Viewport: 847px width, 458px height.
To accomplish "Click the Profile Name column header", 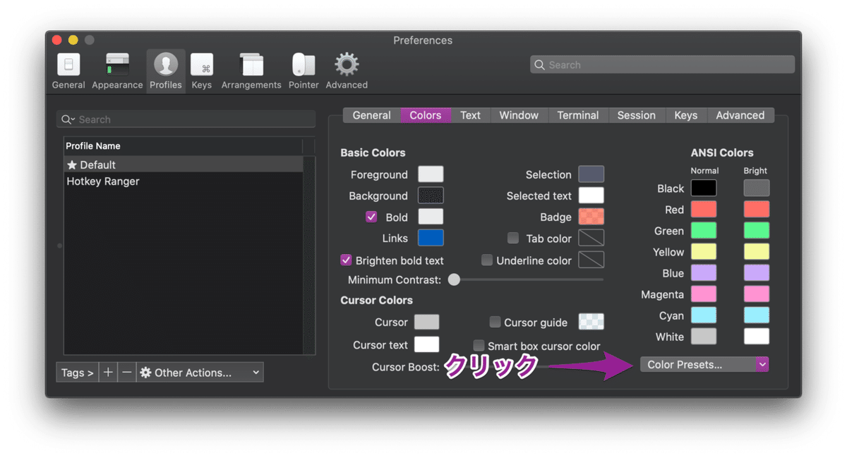I will point(183,146).
